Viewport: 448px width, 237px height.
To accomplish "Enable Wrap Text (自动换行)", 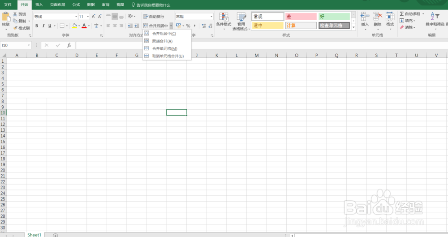I will tap(154, 17).
